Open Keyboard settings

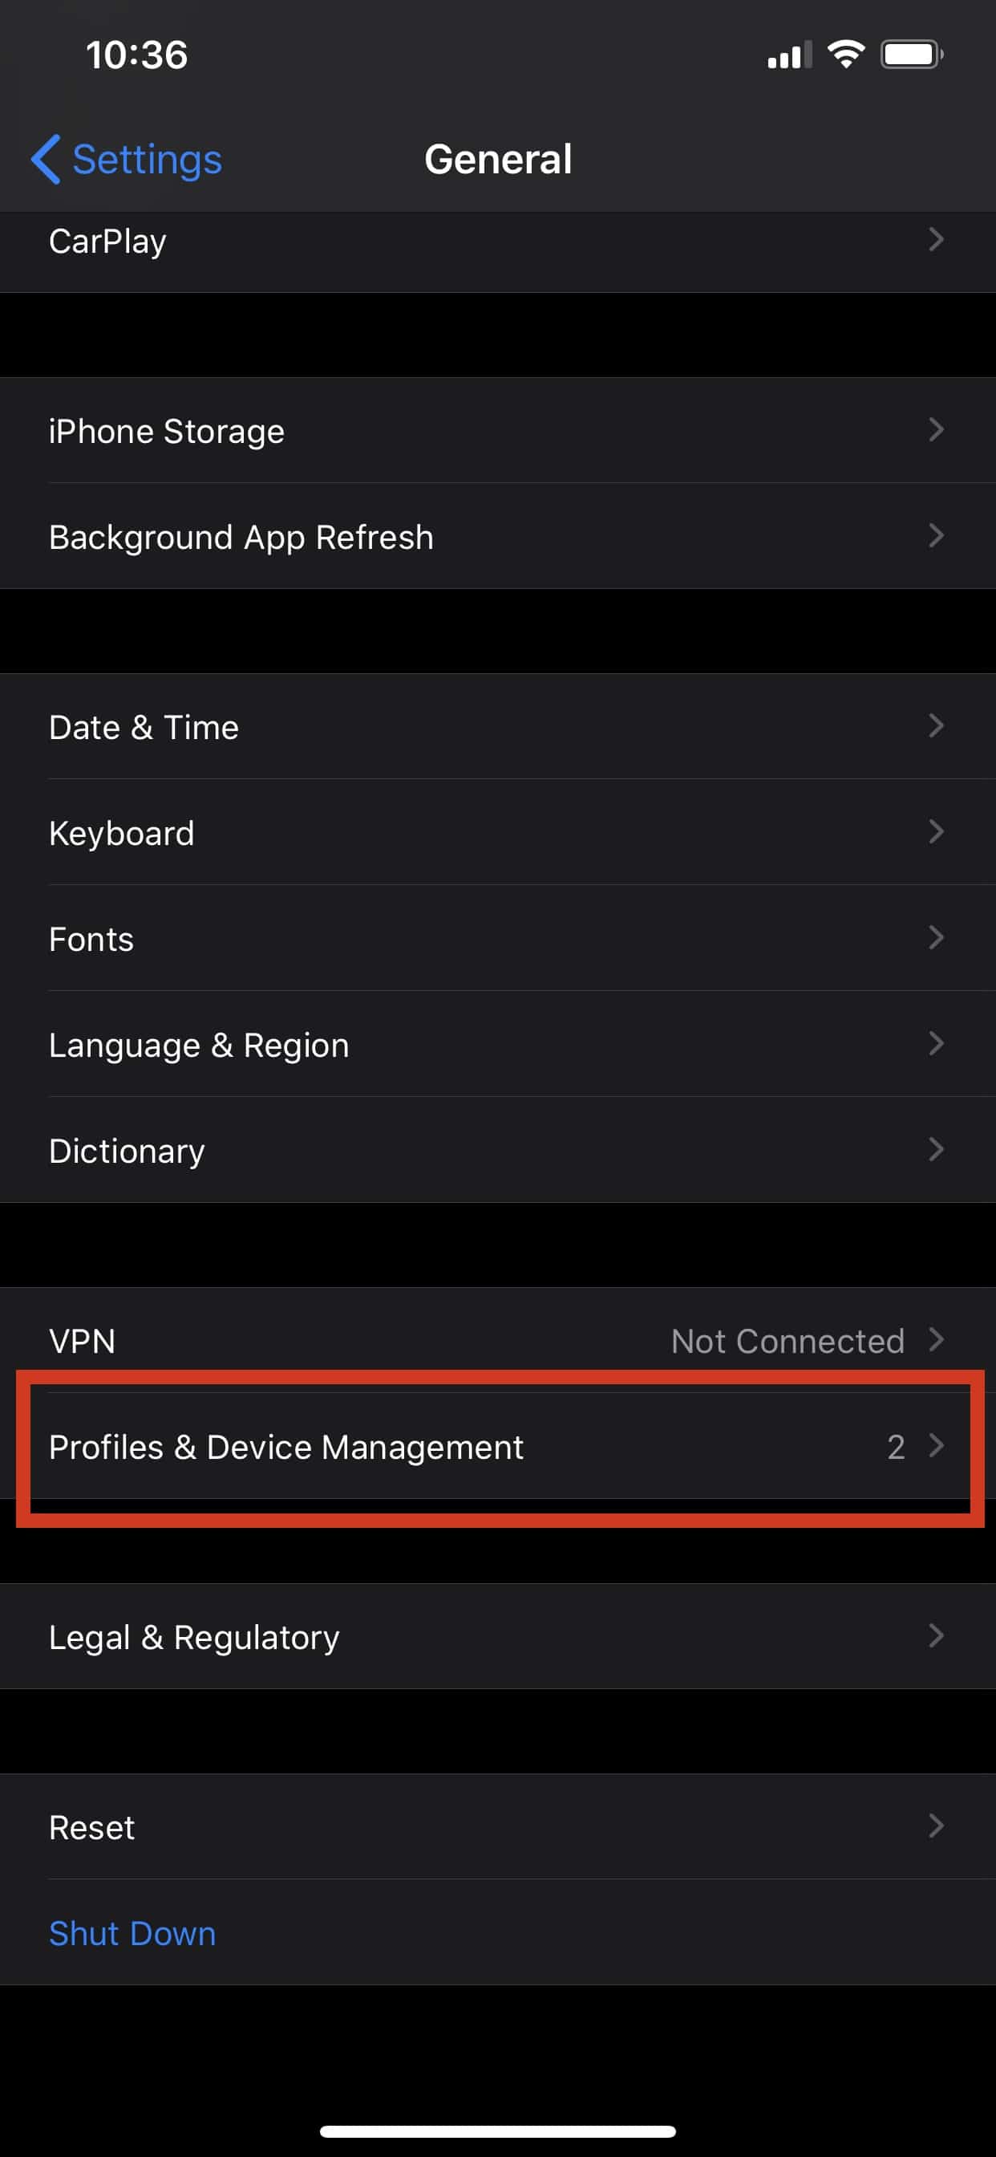click(x=498, y=832)
